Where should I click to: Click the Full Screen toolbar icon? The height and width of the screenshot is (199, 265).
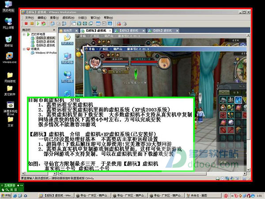(x=79, y=23)
